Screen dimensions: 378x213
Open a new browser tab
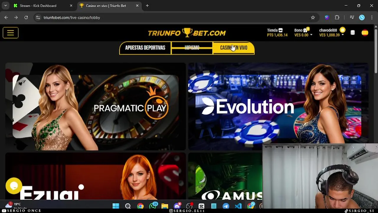tap(147, 6)
